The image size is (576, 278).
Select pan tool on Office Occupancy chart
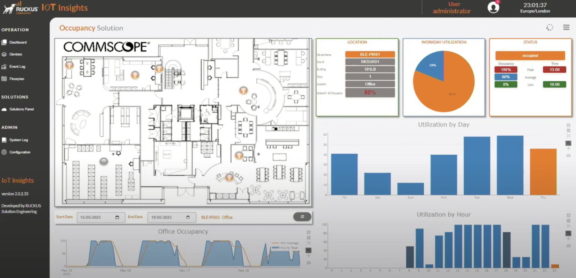[308, 256]
